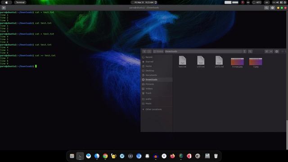288x162 pixels.
Task: Launch Firefox from the dock
Action: point(172,156)
